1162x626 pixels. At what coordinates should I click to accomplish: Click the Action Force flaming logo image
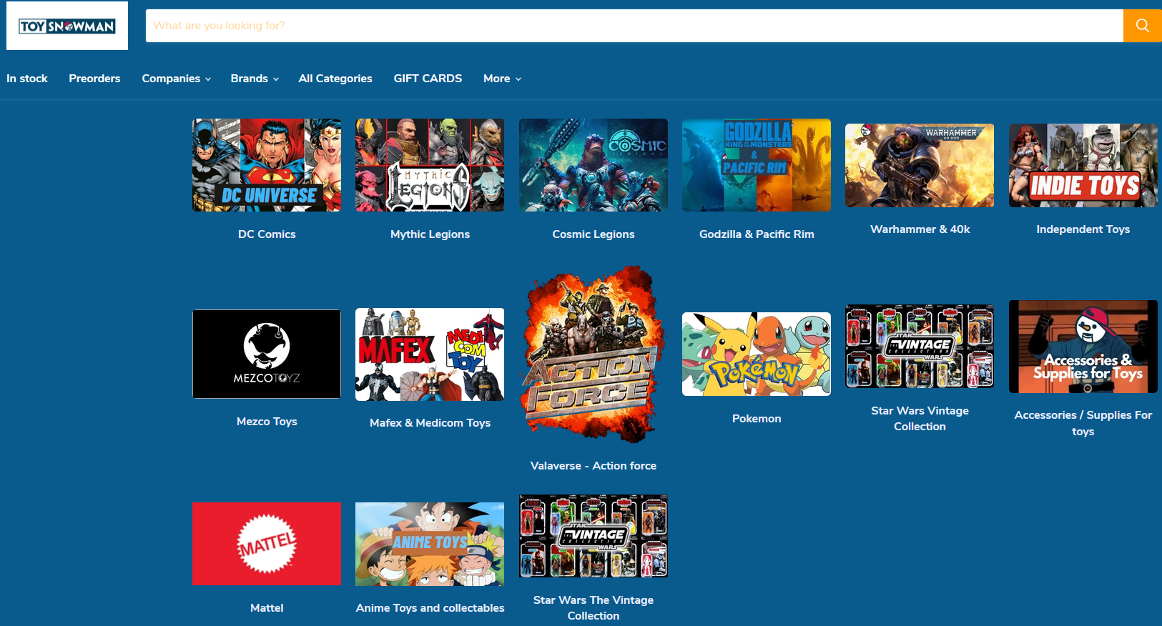[594, 354]
